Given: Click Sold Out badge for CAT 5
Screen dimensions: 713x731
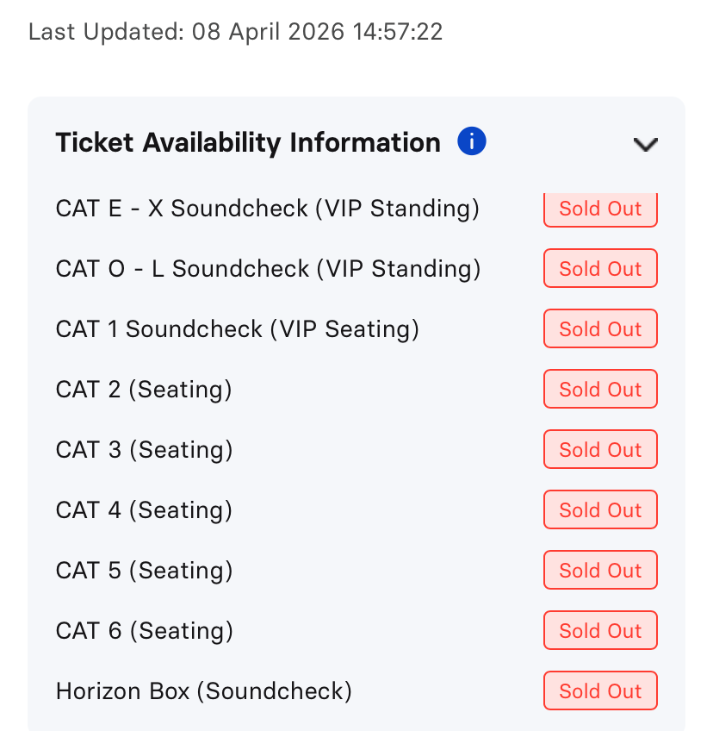Looking at the screenshot, I should pyautogui.click(x=600, y=571).
